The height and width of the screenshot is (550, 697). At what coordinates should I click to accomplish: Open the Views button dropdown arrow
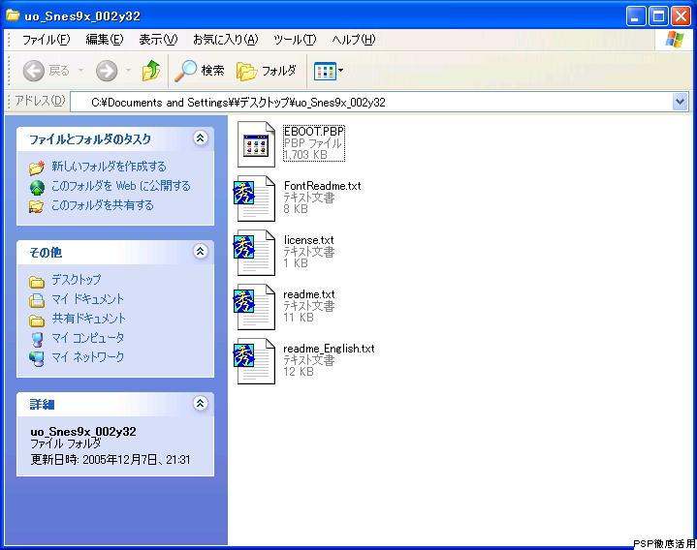[x=340, y=71]
